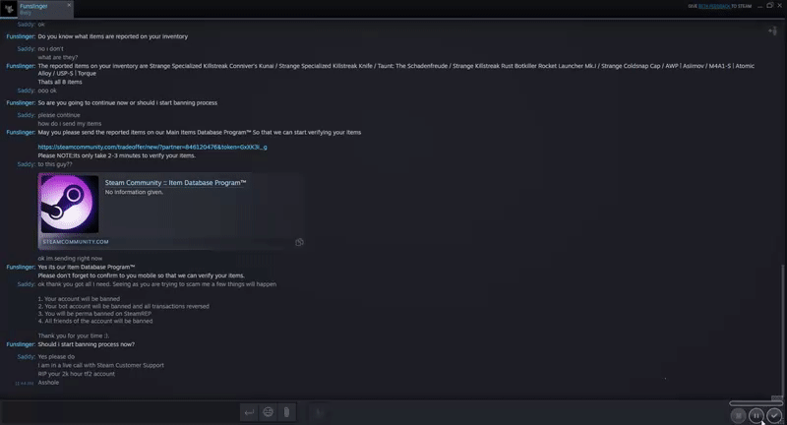Click 'Please NOTE:its only take 2-3 minutes' message

point(117,155)
